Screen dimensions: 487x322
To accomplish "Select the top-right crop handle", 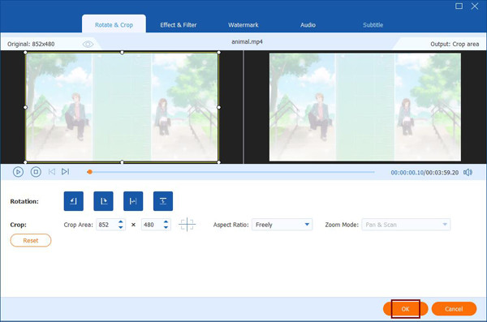I will 219,53.
